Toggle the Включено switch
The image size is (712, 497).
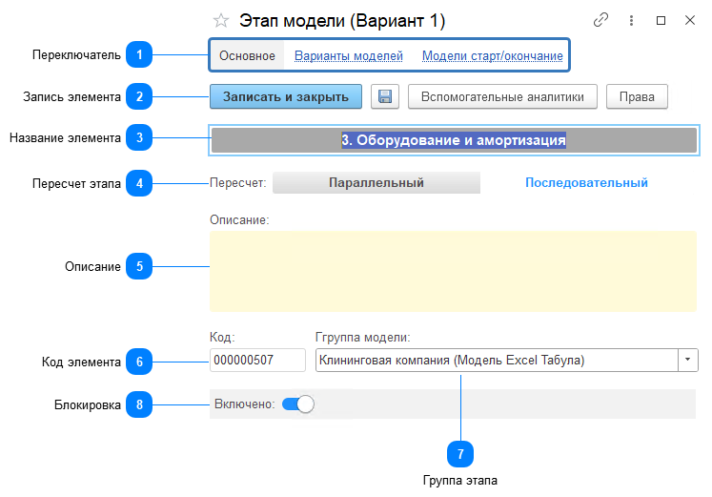pos(298,404)
